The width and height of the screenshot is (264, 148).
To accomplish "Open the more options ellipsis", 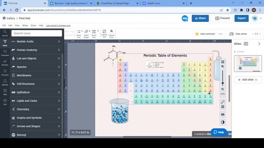I will [221, 34].
